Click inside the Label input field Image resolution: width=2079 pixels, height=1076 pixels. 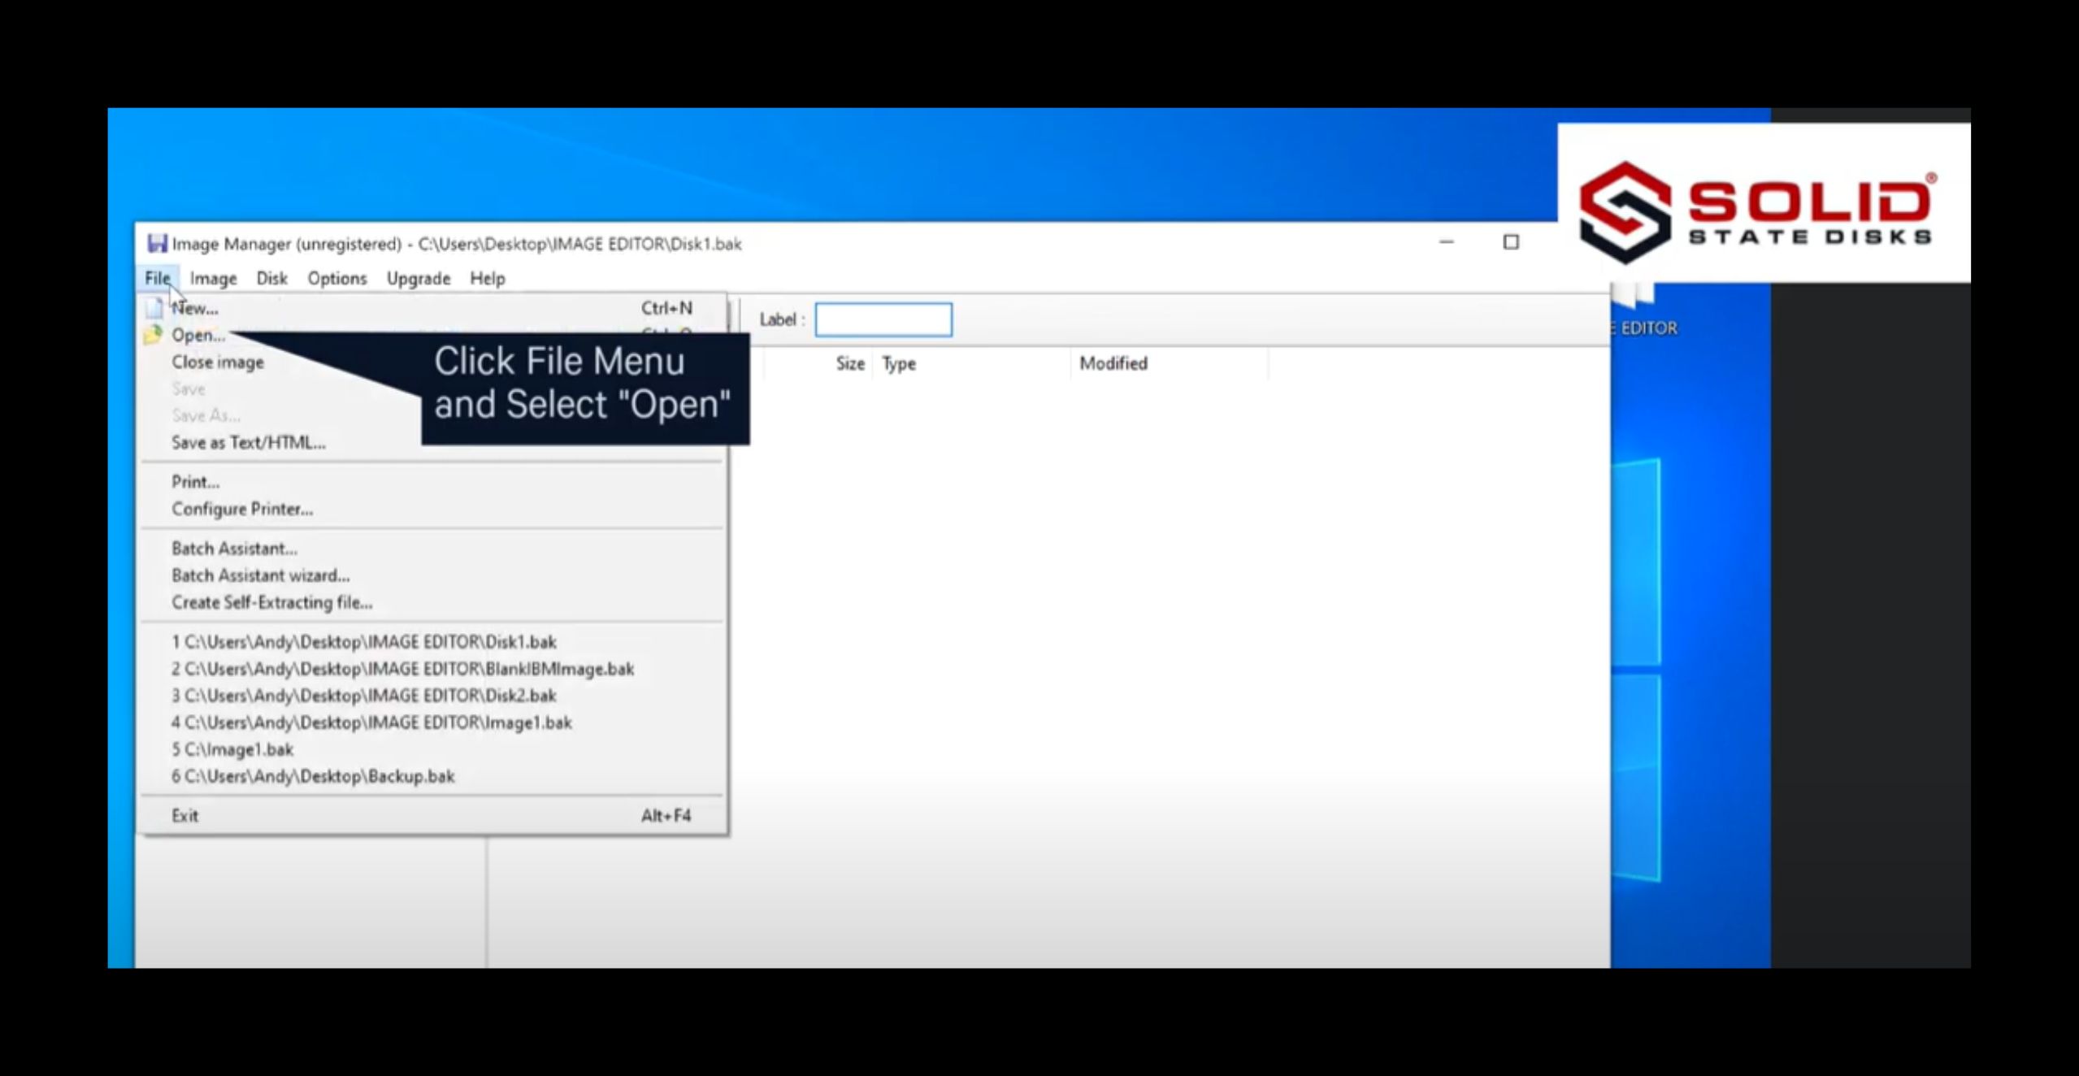point(883,319)
